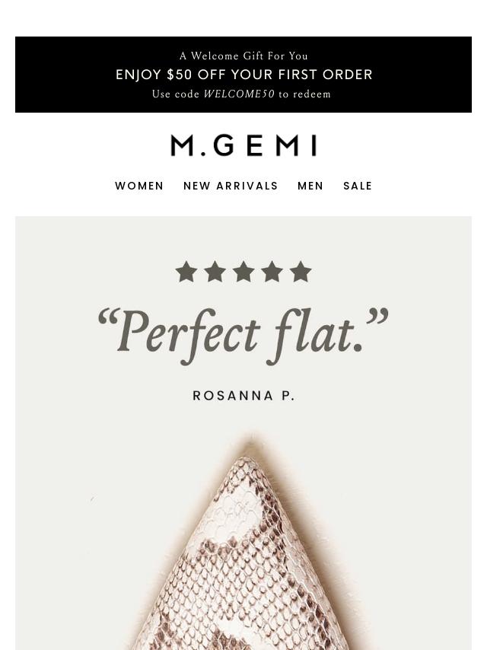Click the first rating star
487x650 pixels.
[186, 272]
